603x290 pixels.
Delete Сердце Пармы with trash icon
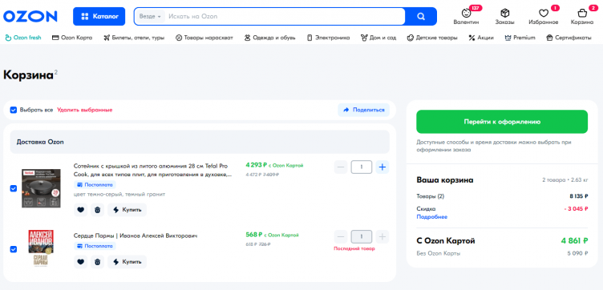[97, 262]
